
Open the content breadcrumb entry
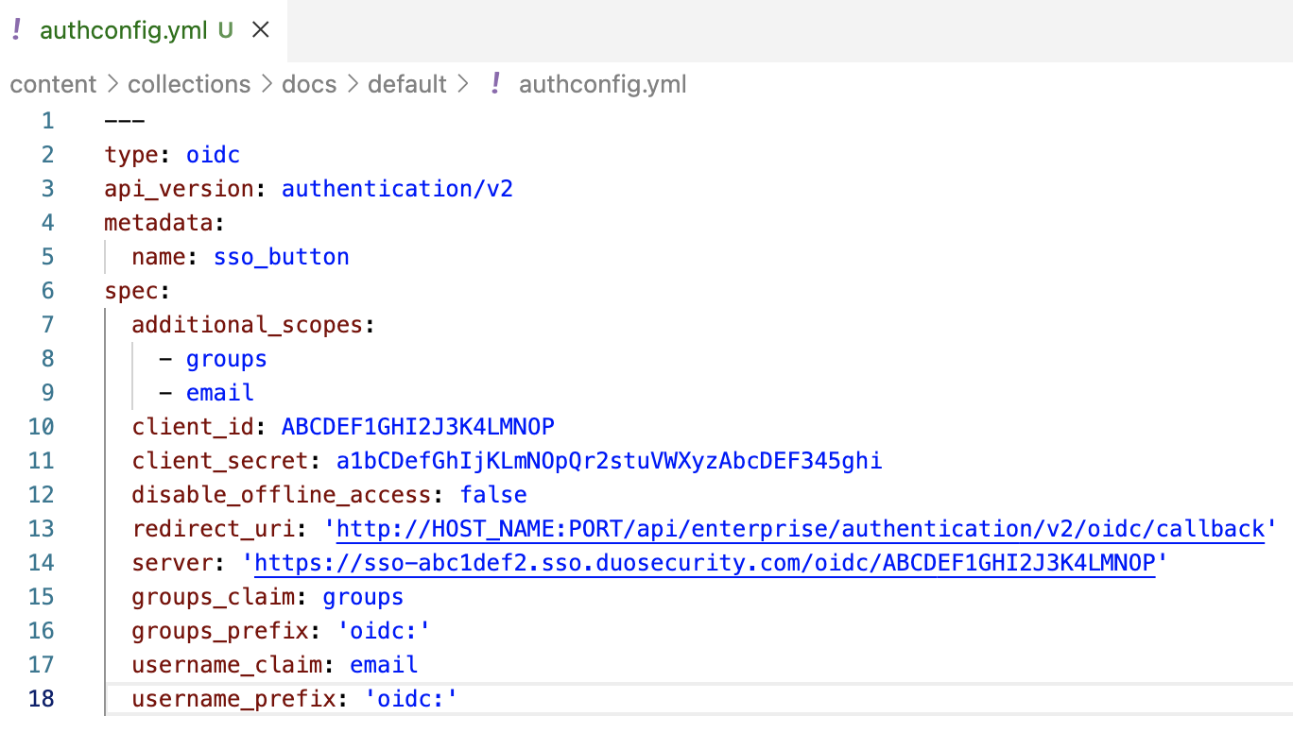[x=53, y=84]
